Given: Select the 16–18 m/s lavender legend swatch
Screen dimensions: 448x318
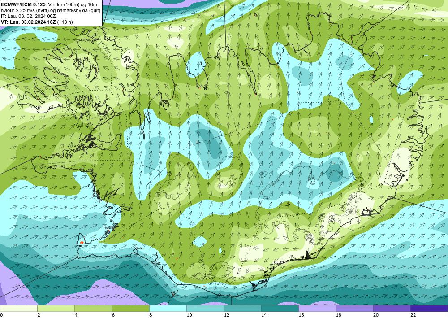Looking at the screenshot, I should tap(317, 309).
